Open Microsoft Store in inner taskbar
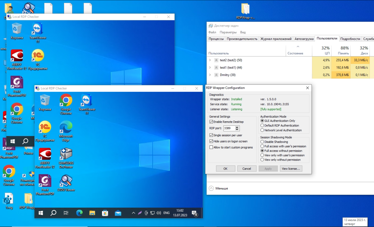Screen dimensions: 374x227 coord(105,213)
